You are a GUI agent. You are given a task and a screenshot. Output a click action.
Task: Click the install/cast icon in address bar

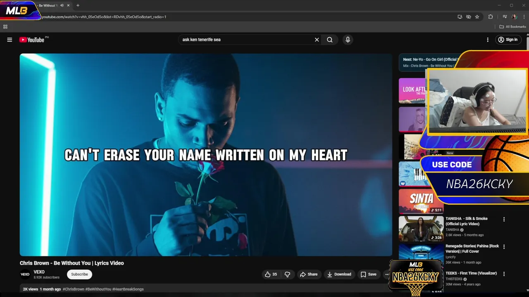point(460,17)
